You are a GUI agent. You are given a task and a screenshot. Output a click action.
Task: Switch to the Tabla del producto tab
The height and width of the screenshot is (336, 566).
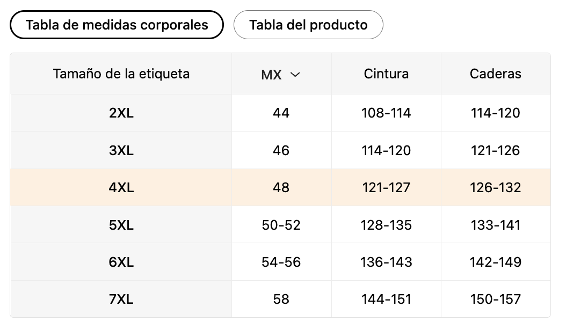(308, 25)
